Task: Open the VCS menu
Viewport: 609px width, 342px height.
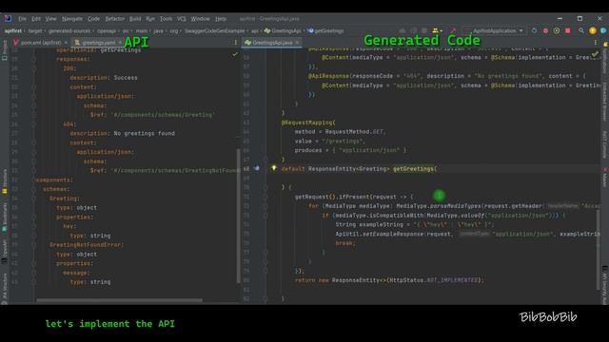Action: [x=182, y=19]
